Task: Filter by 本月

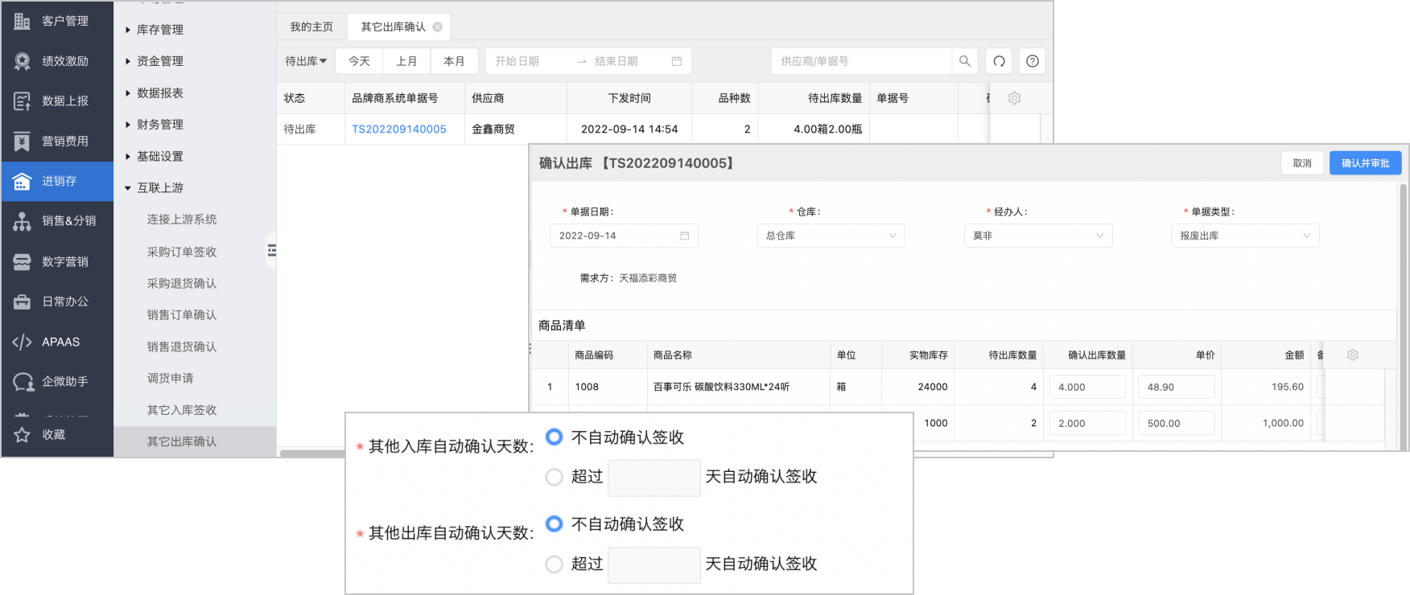Action: pos(454,61)
